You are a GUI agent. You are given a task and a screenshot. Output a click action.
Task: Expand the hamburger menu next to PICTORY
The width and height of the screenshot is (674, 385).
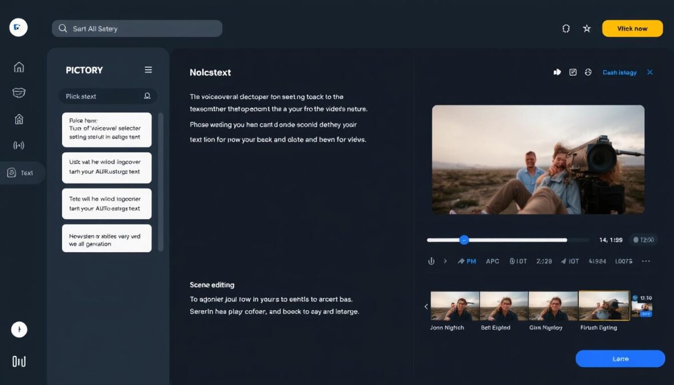(148, 70)
